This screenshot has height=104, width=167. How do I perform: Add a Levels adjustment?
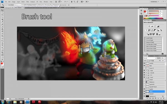click(x=152, y=26)
